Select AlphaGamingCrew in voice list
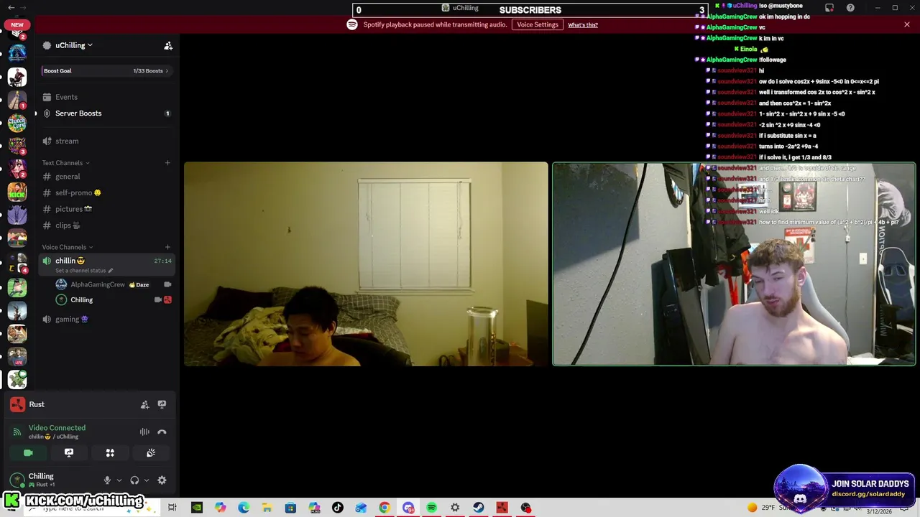 114,284
